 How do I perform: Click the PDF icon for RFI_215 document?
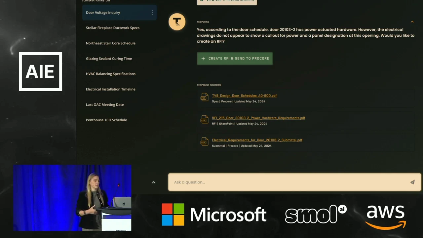[204, 119]
